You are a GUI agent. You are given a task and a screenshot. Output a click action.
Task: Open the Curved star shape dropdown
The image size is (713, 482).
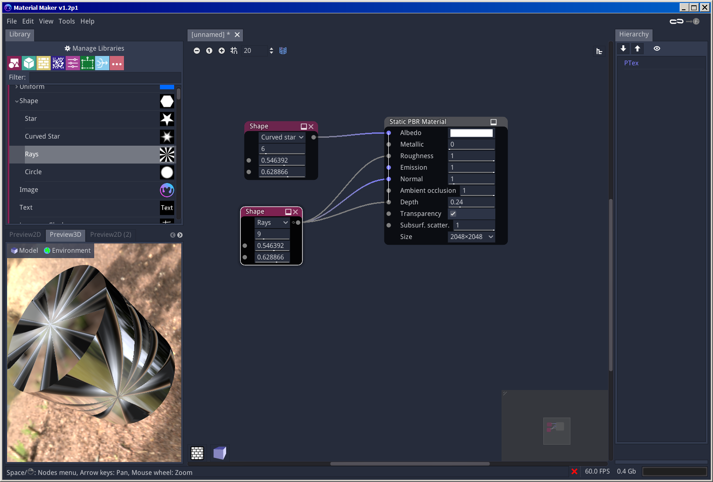(x=282, y=137)
